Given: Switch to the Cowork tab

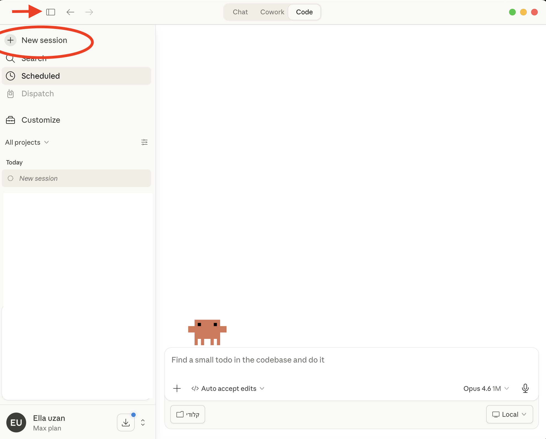Looking at the screenshot, I should pyautogui.click(x=272, y=12).
